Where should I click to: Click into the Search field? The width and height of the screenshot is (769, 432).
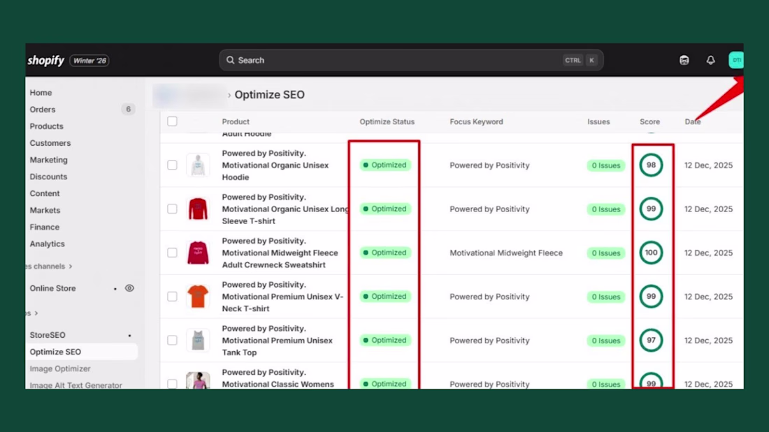coord(411,60)
